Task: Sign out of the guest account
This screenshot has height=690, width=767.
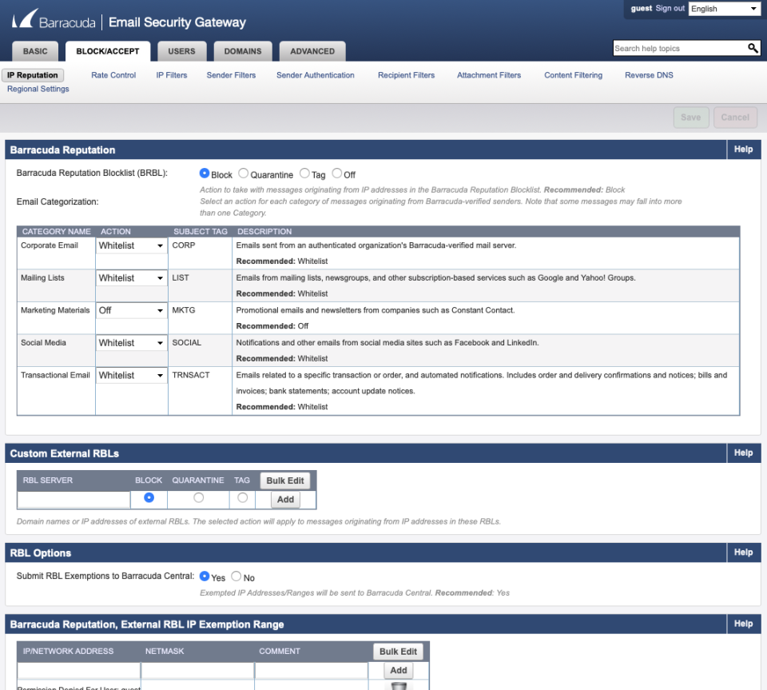Action: point(668,7)
